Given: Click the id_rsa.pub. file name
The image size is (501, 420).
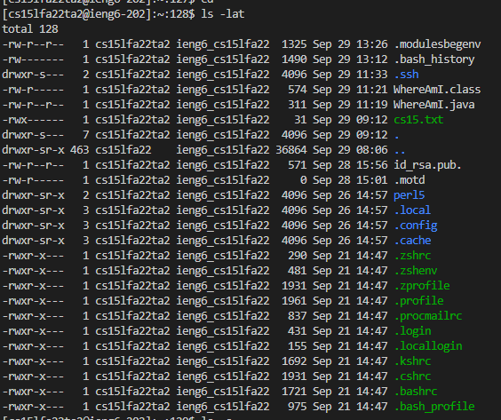Looking at the screenshot, I should pos(427,165).
